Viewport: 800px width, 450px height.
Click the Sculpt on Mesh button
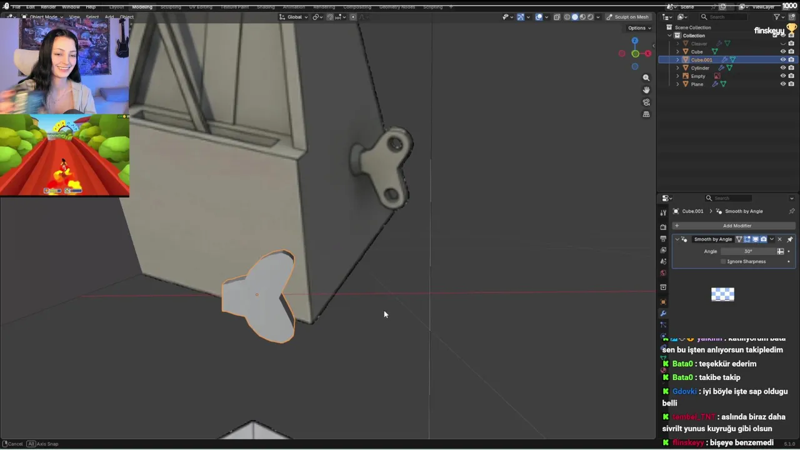(x=627, y=17)
